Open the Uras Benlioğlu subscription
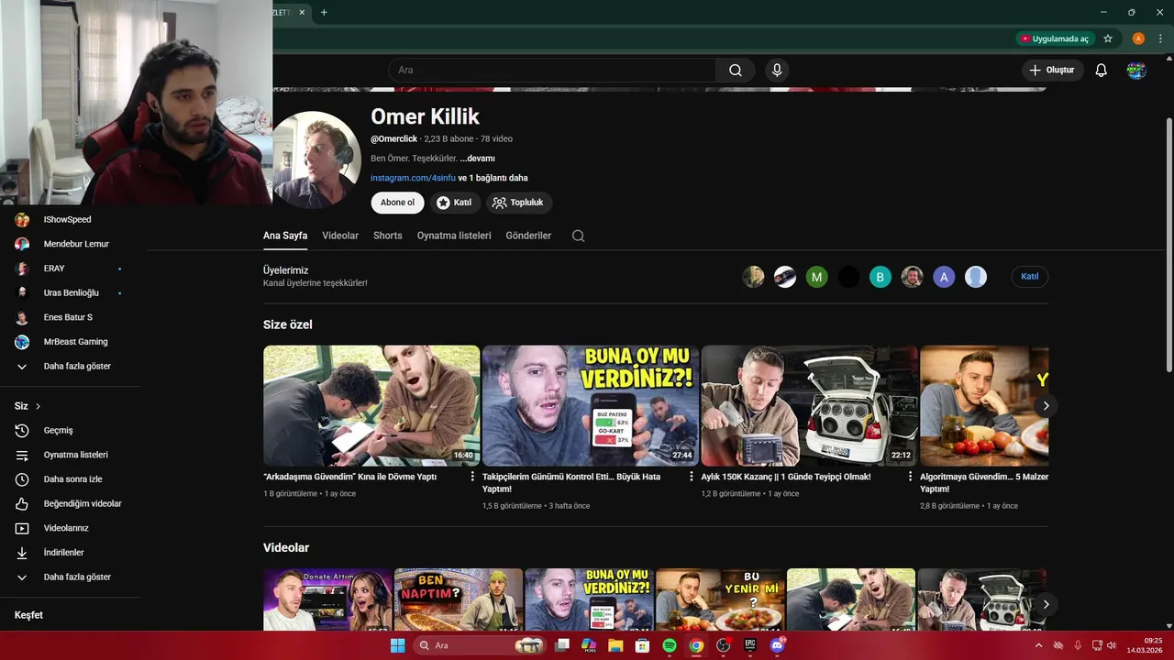 click(71, 293)
